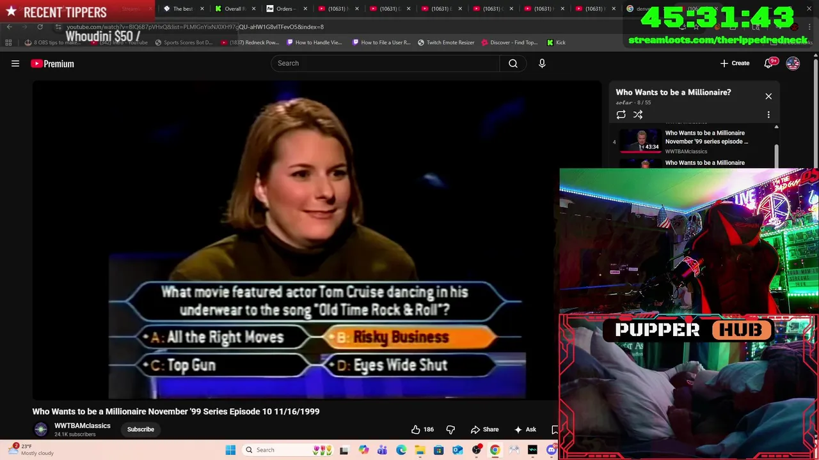Open '8 OBS tips to make' bookmark

pos(54,42)
